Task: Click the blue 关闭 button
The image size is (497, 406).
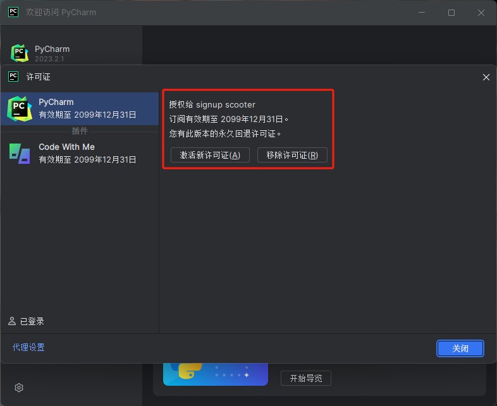Action: click(460, 348)
